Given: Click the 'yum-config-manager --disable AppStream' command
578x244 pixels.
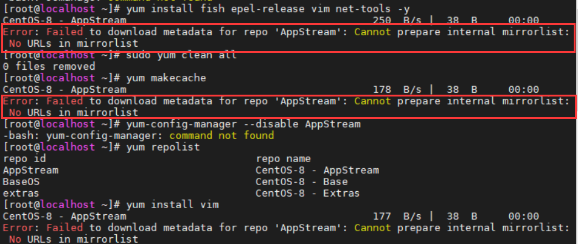Looking at the screenshot, I should pyautogui.click(x=236, y=124).
